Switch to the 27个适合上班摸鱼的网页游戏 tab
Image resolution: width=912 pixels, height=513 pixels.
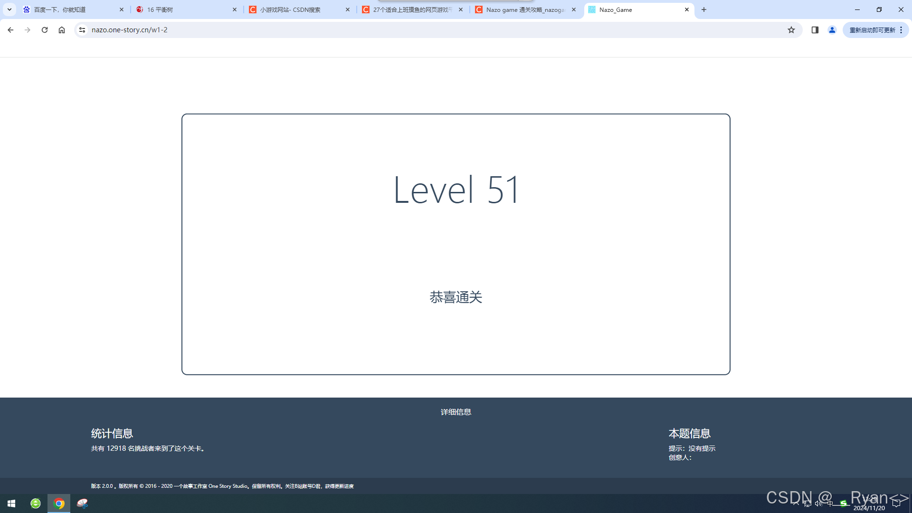click(413, 9)
